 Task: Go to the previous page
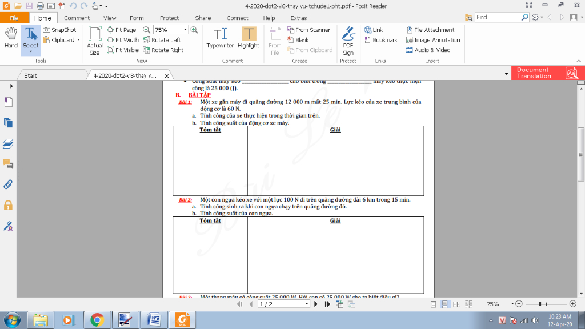pyautogui.click(x=251, y=304)
